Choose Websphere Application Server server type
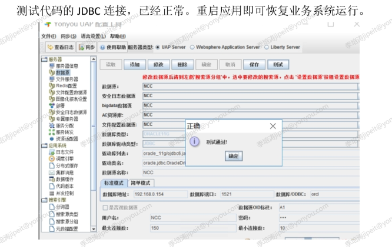 tap(192, 47)
